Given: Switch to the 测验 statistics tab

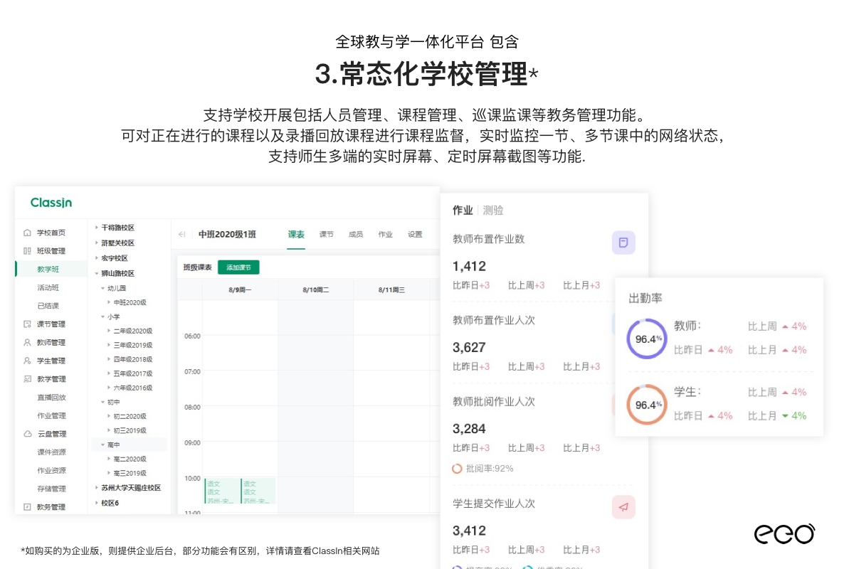Looking at the screenshot, I should pyautogui.click(x=493, y=211).
